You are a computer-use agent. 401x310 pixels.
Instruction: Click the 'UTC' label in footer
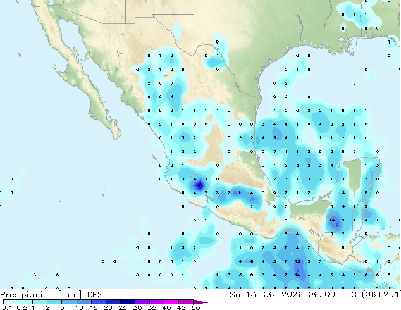[x=349, y=295]
